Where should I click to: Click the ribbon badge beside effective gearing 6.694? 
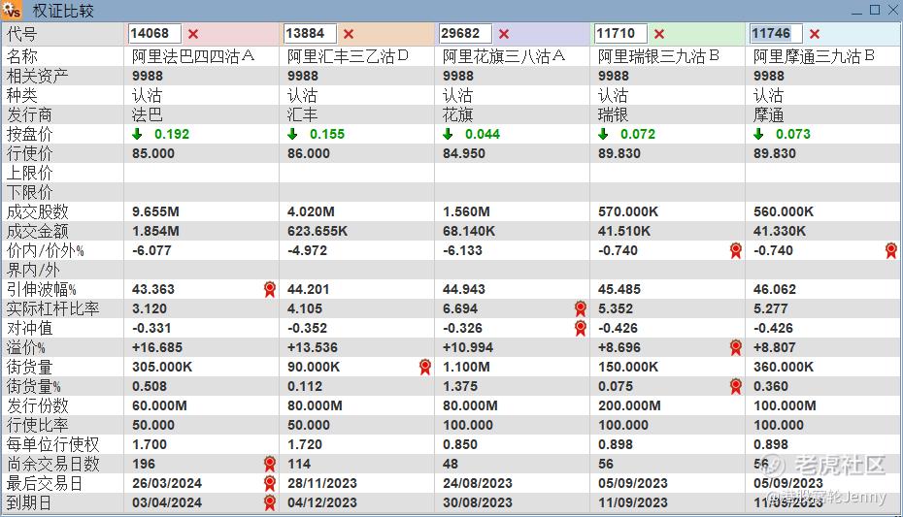(581, 308)
